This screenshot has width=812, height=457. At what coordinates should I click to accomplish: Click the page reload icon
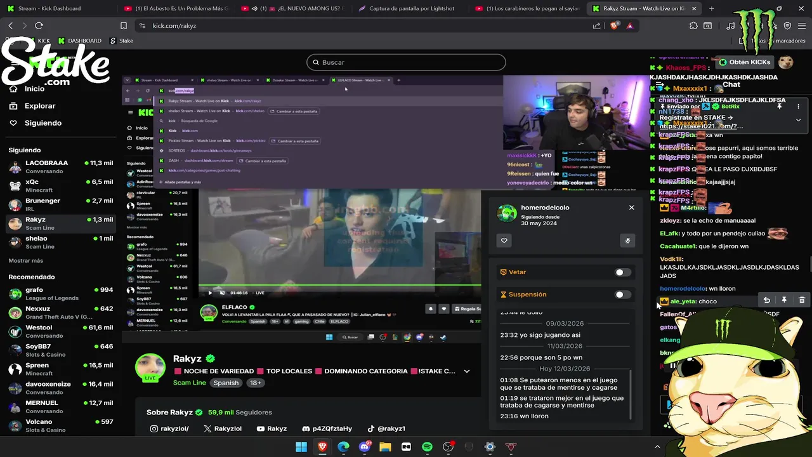pyautogui.click(x=39, y=25)
